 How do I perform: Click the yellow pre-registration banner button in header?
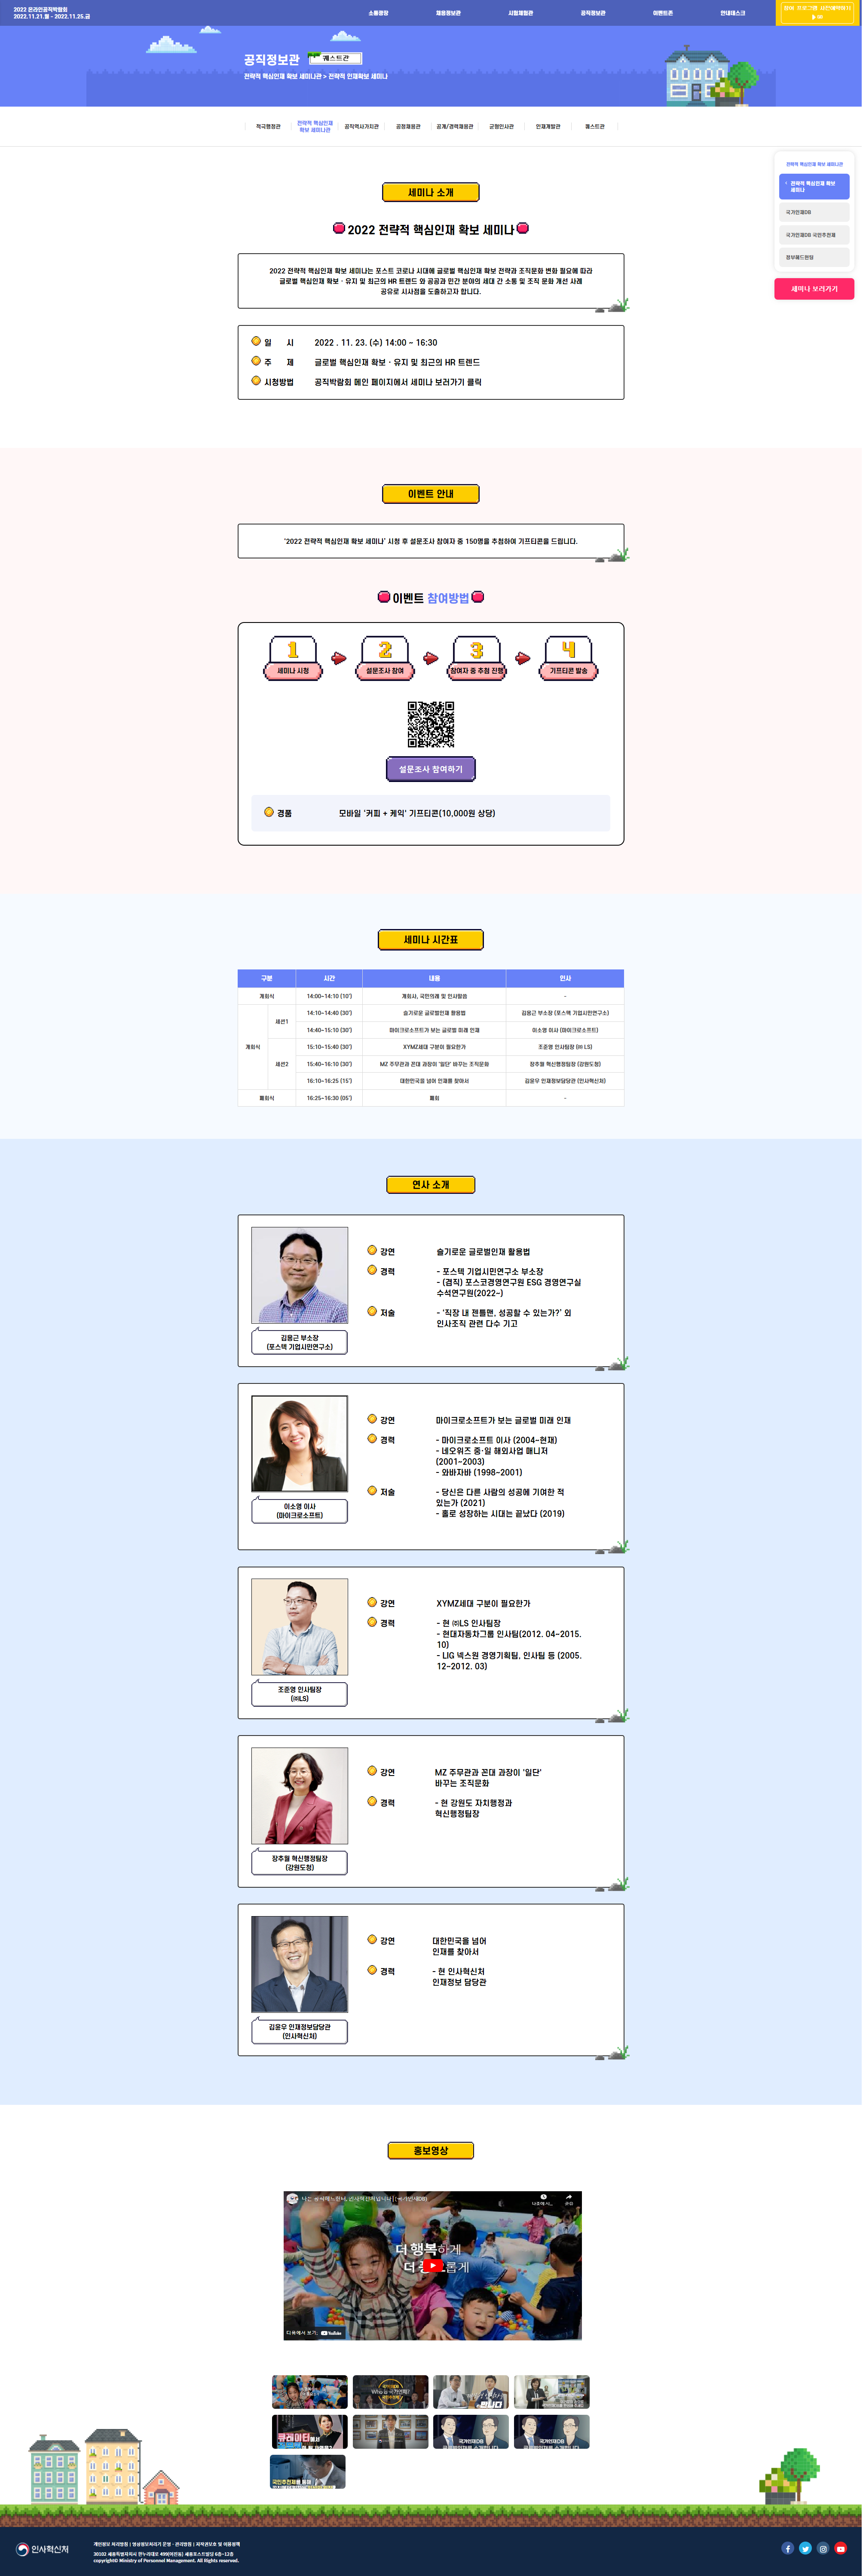coord(817,13)
